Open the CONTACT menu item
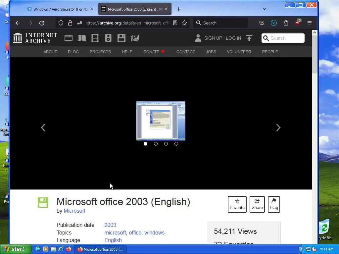Viewport: 339px width, 254px height. pos(186,52)
